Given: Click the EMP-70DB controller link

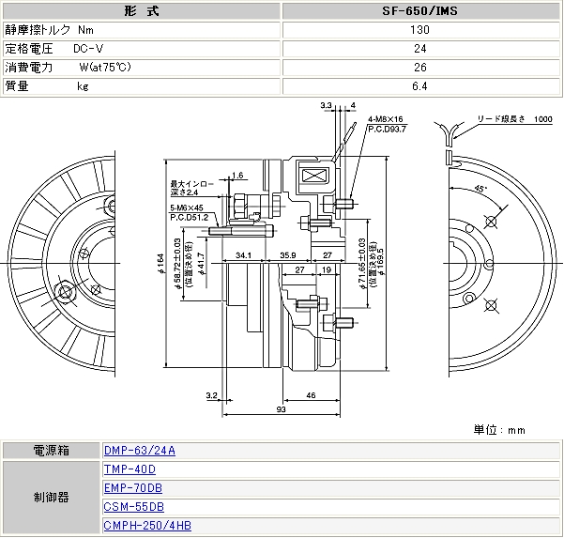Looking at the screenshot, I should 132,488.
